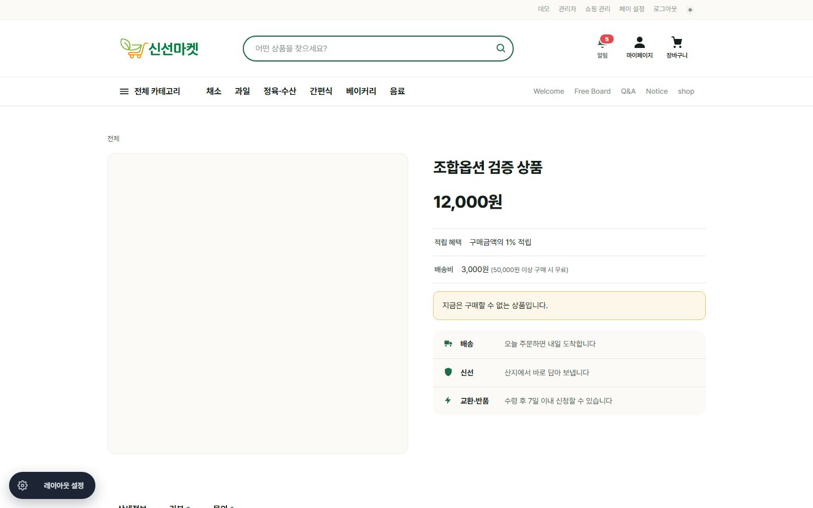813x508 pixels.
Task: Toggle the sun light/dark theme icon
Action: click(690, 10)
